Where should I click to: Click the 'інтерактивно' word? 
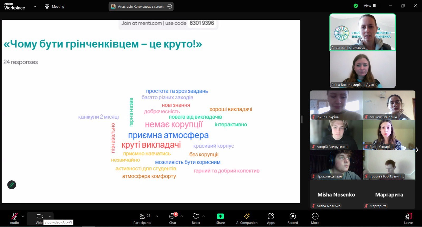pos(231,124)
